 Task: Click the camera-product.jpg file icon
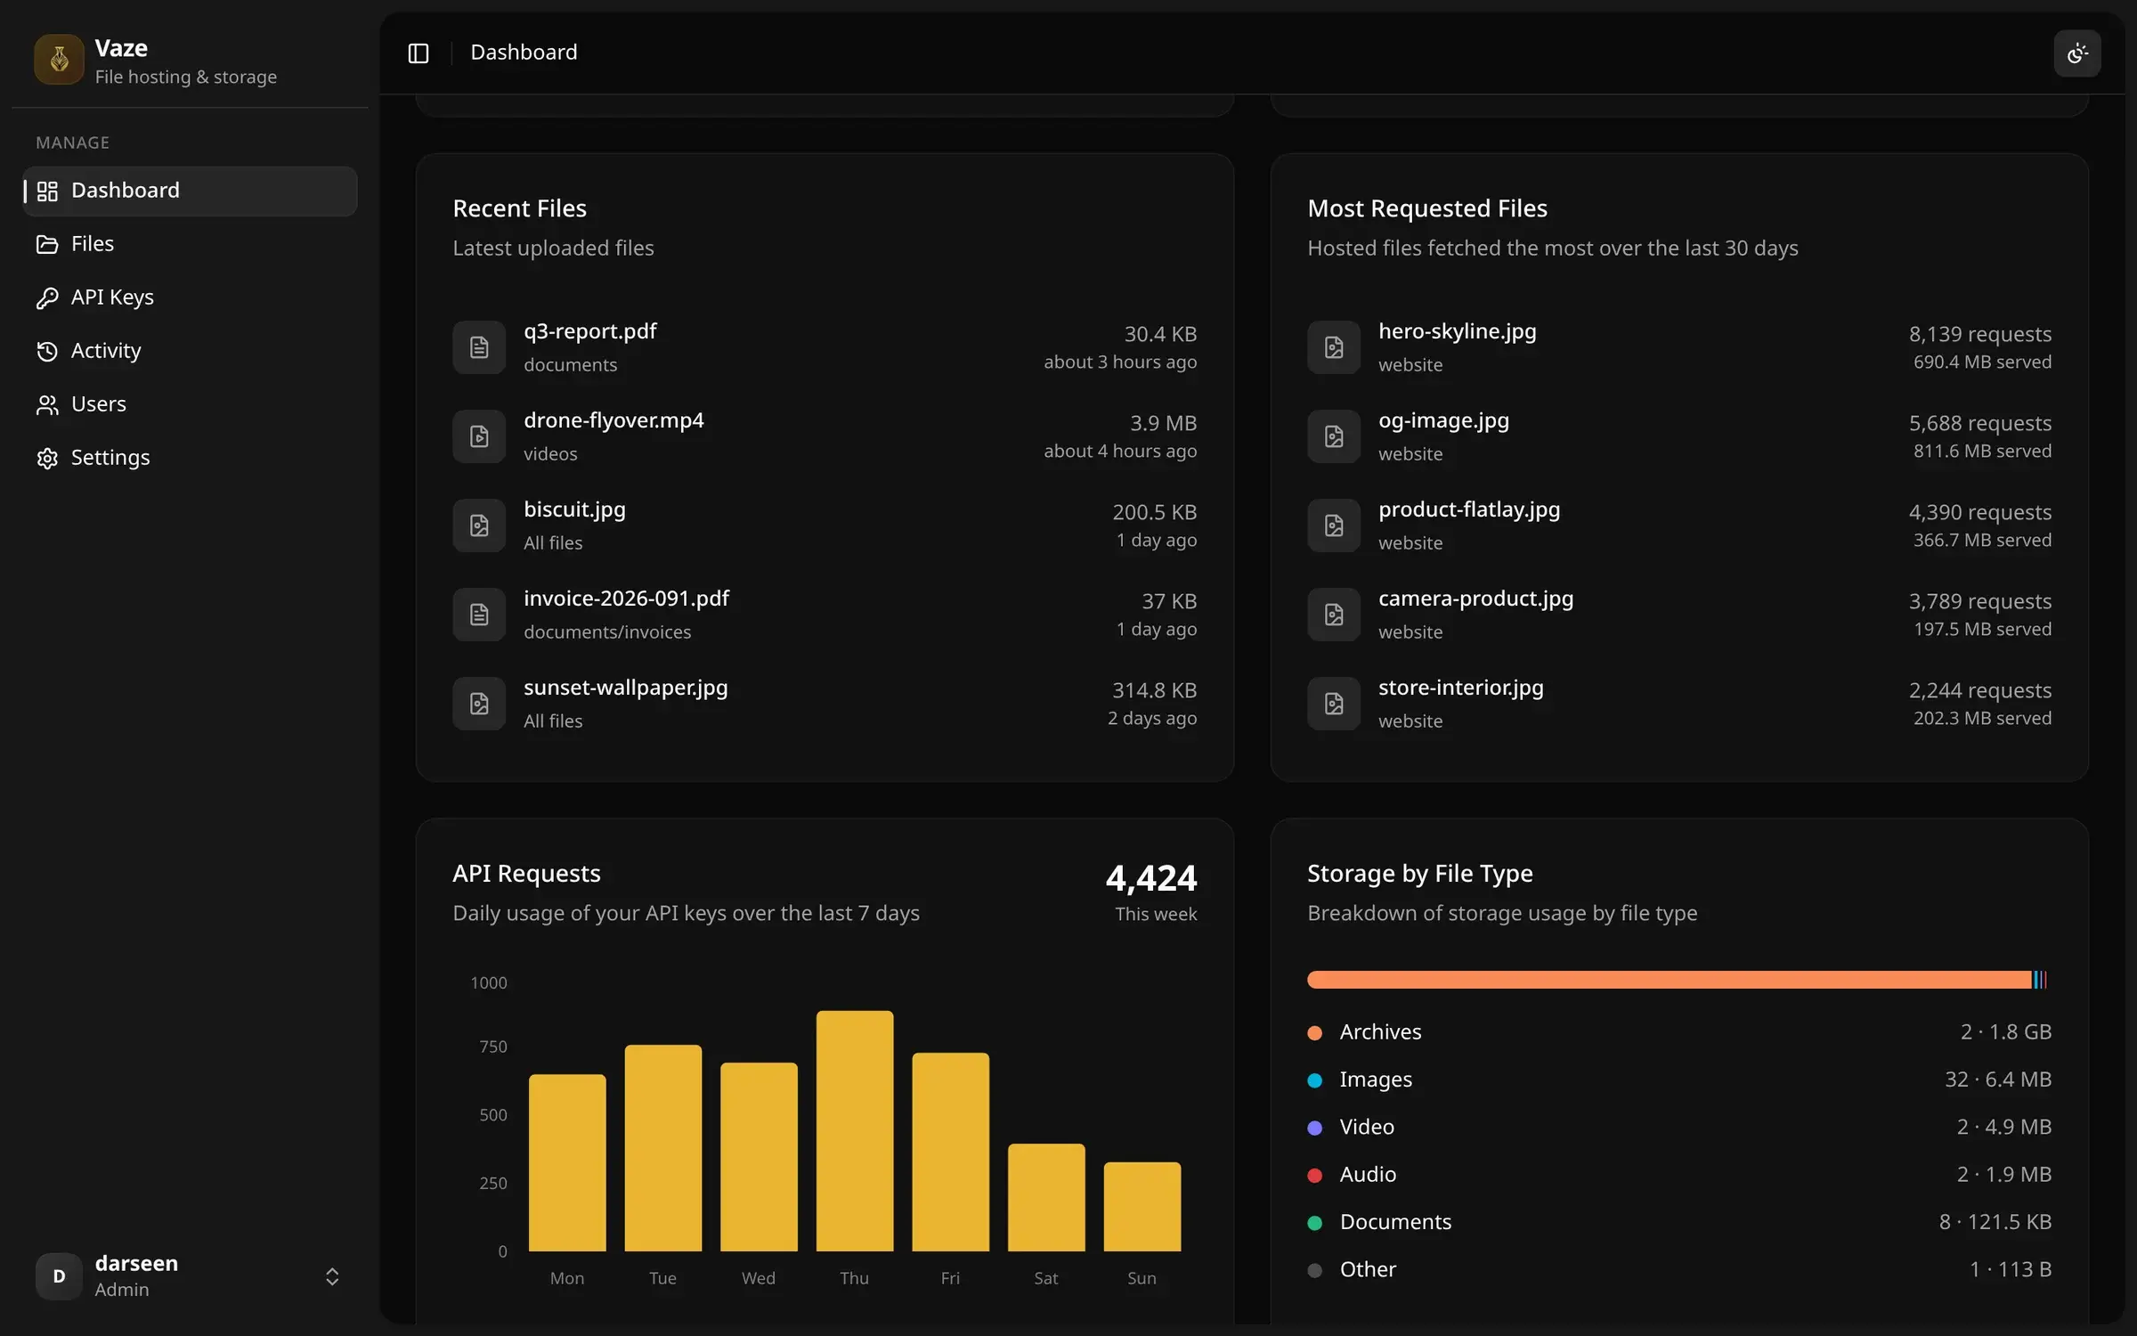tap(1334, 615)
